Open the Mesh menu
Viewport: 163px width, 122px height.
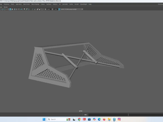[13, 4]
